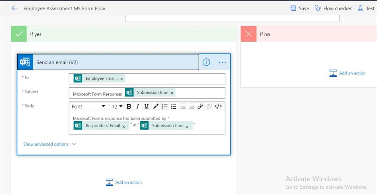Select Submission time token in Subject
Screen dimensions: 377x195
click(x=150, y=92)
